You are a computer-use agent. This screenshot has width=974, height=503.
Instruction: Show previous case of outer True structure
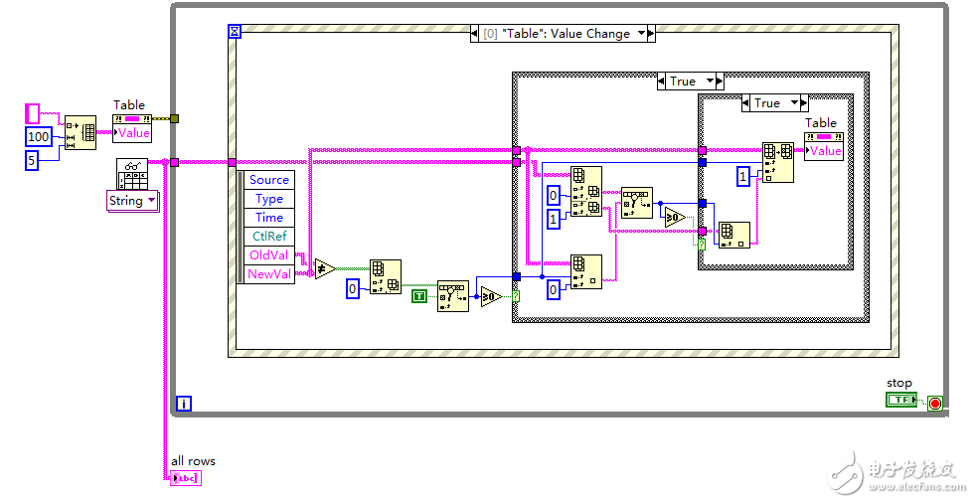[662, 82]
